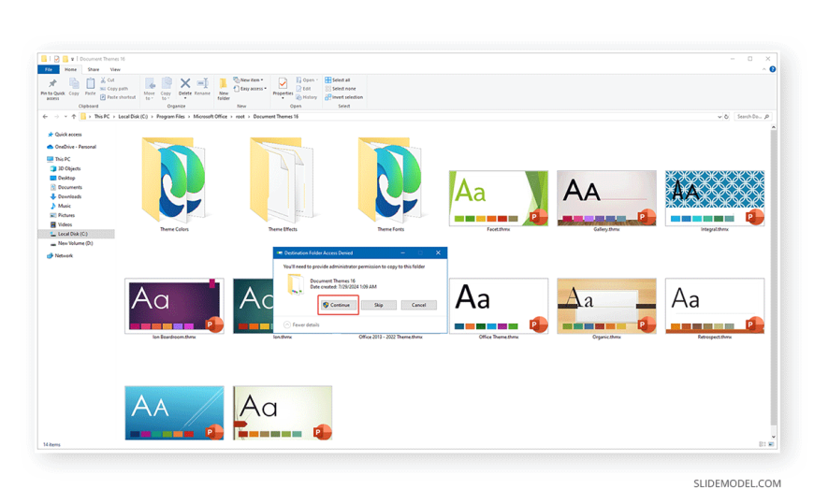Open the File tab

[49, 69]
